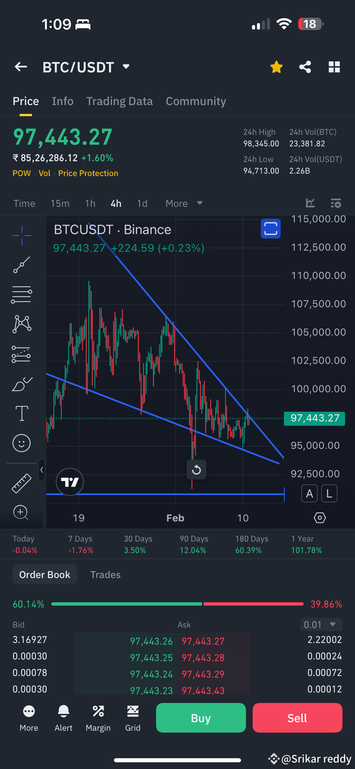Click the bid/ask ratio bar
Image resolution: width=355 pixels, height=769 pixels.
coord(177,604)
